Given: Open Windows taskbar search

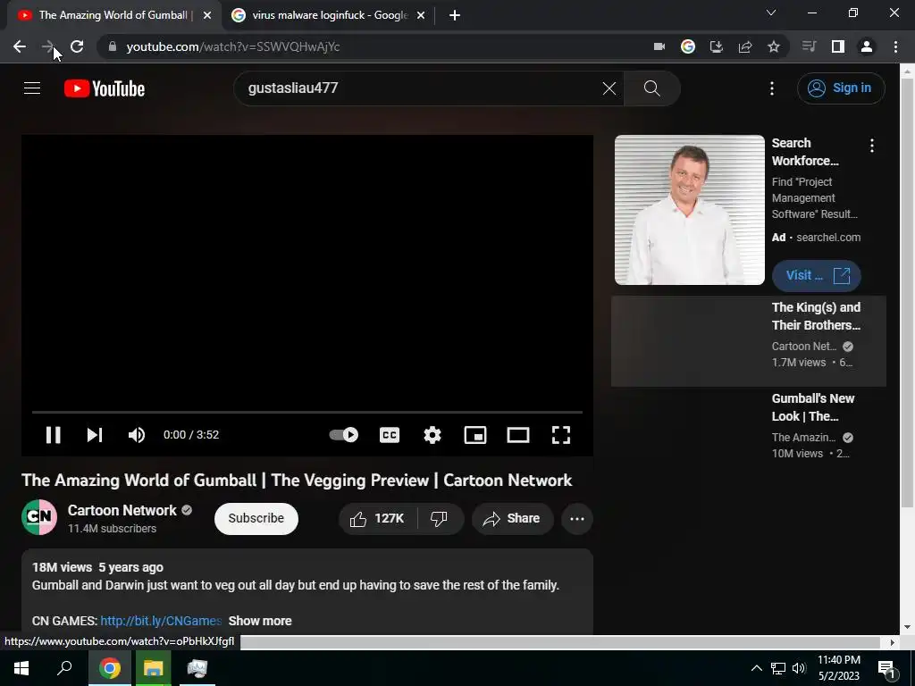Looking at the screenshot, I should click(64, 668).
